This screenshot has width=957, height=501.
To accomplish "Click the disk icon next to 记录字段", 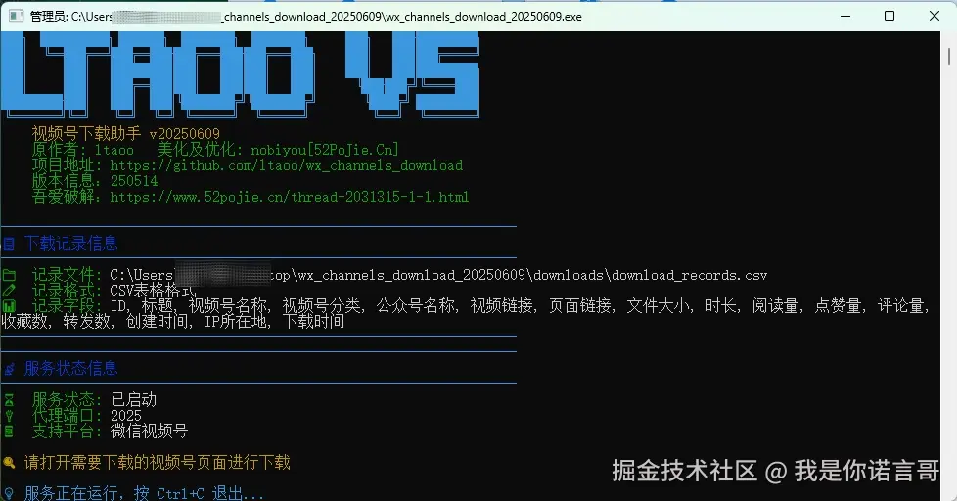I will 9,306.
